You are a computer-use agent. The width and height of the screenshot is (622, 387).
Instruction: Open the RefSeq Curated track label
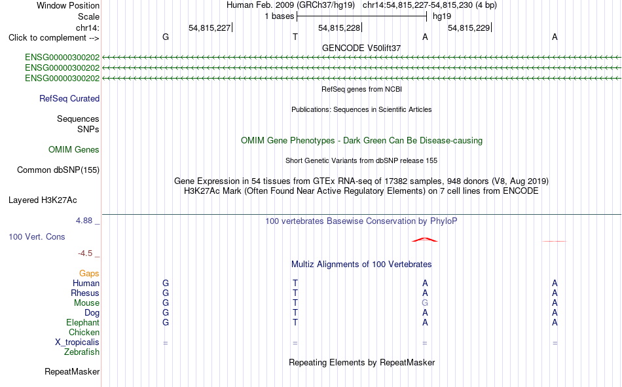[x=69, y=98]
